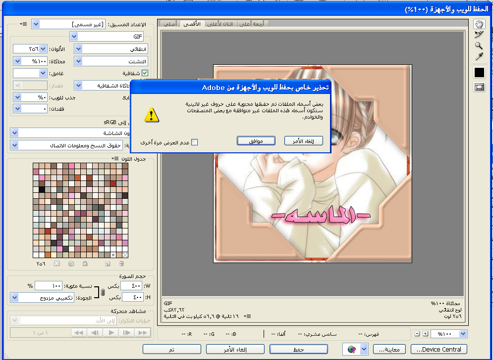This screenshot has height=360, width=493.
Task: Open the zoom level 100% dropdown
Action: click(463, 334)
